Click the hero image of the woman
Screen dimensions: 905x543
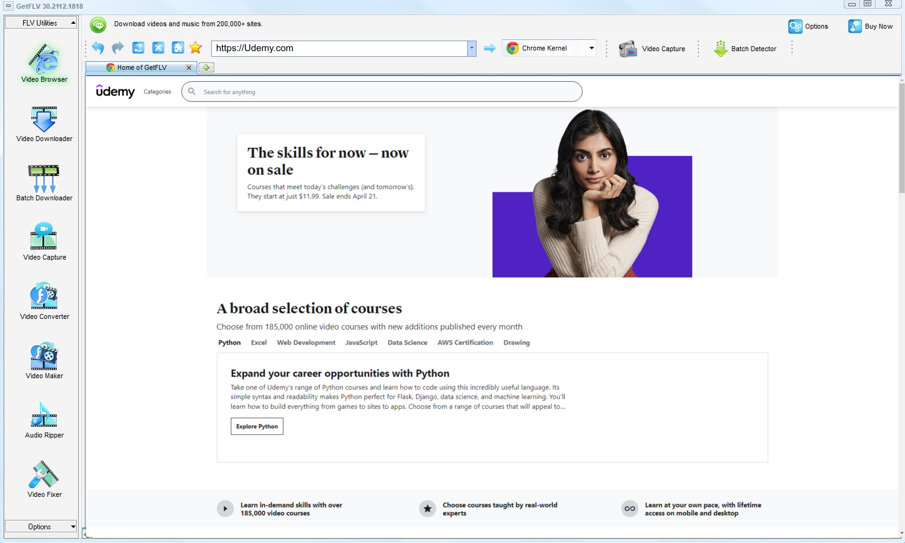coord(592,193)
